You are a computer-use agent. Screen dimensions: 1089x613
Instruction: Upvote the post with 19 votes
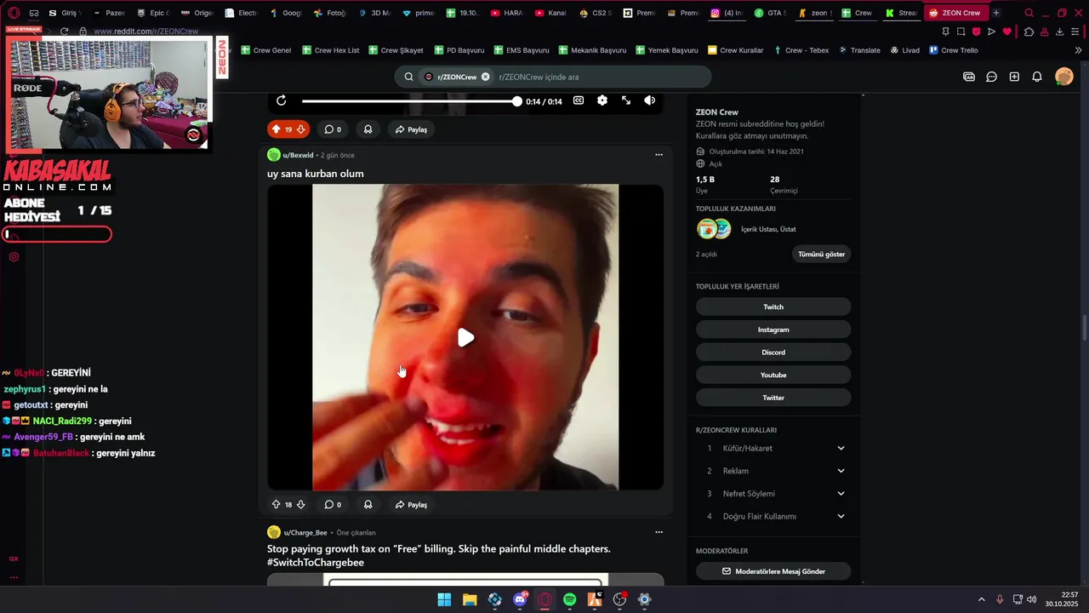276,129
